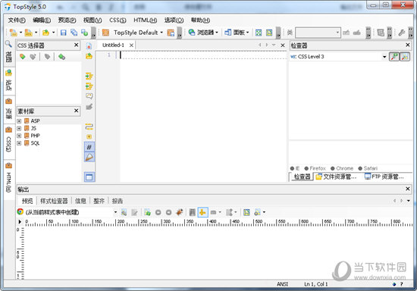Expand the ASP node in the library
Screen dimensions: 417x291
tap(19, 121)
